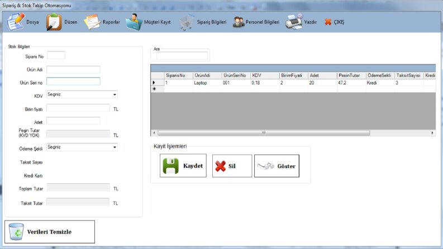The image size is (443, 249).
Task: Open the Raporlar menu label
Action: 111,22
